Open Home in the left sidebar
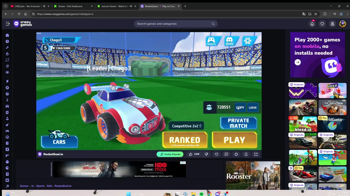 pyautogui.click(x=7, y=35)
